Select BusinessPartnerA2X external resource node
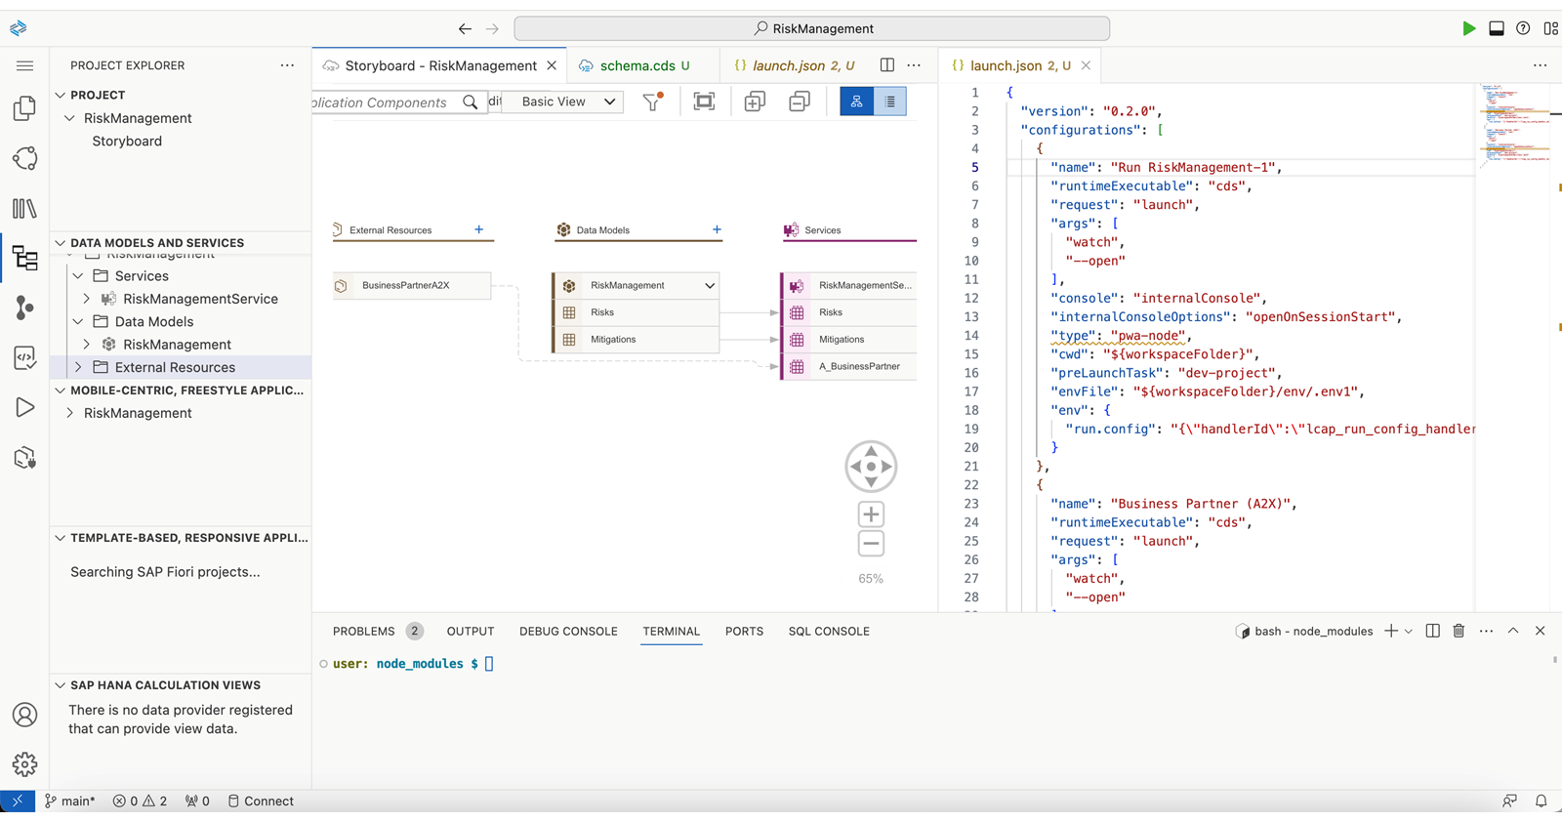This screenshot has width=1562, height=822. (411, 285)
